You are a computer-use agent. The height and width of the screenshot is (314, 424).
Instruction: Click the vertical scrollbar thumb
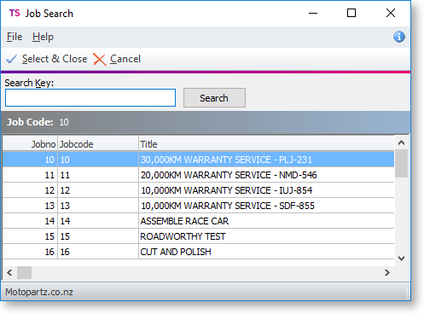[x=401, y=164]
